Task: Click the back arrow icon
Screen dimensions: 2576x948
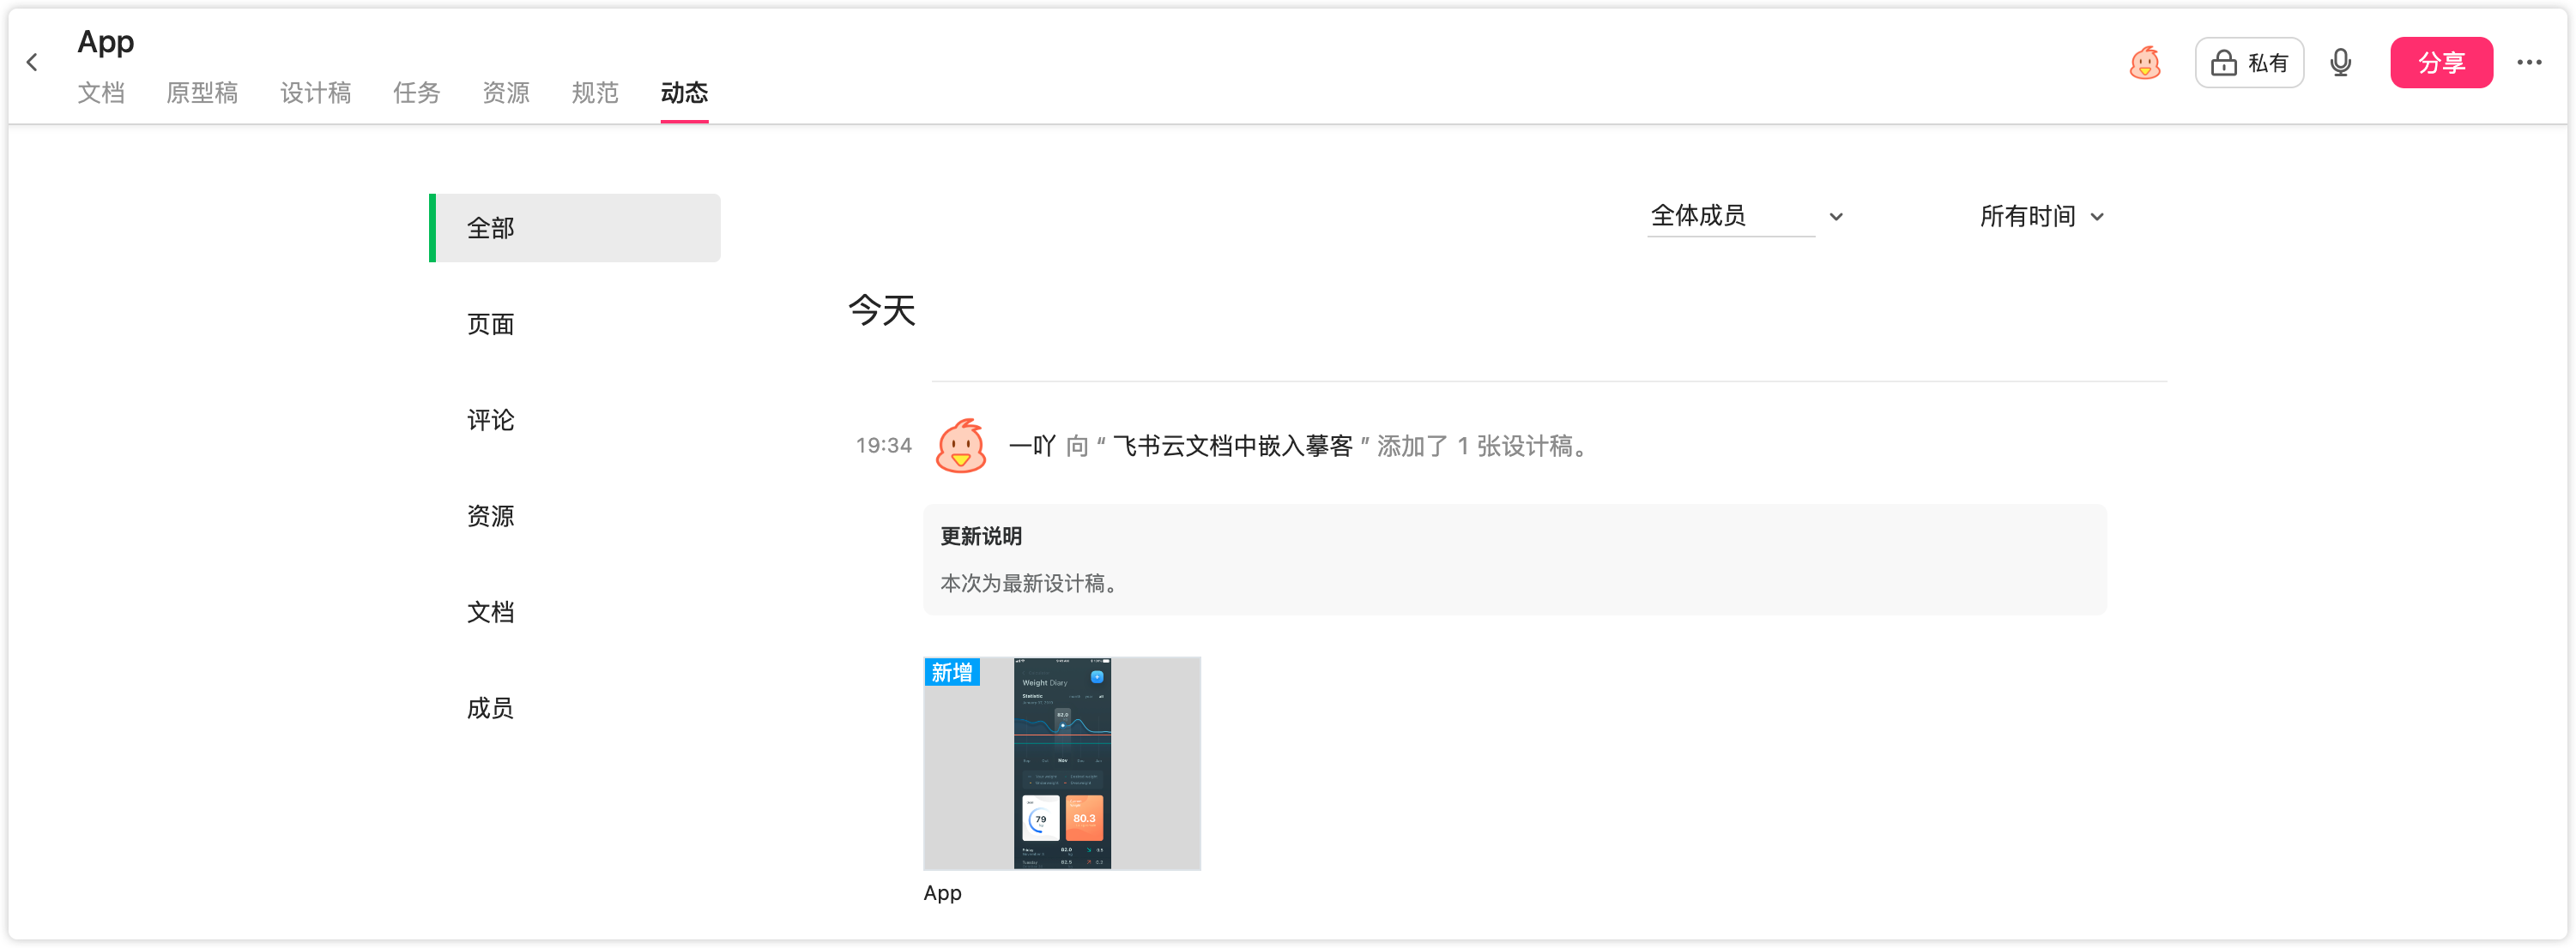Action: pos(32,63)
